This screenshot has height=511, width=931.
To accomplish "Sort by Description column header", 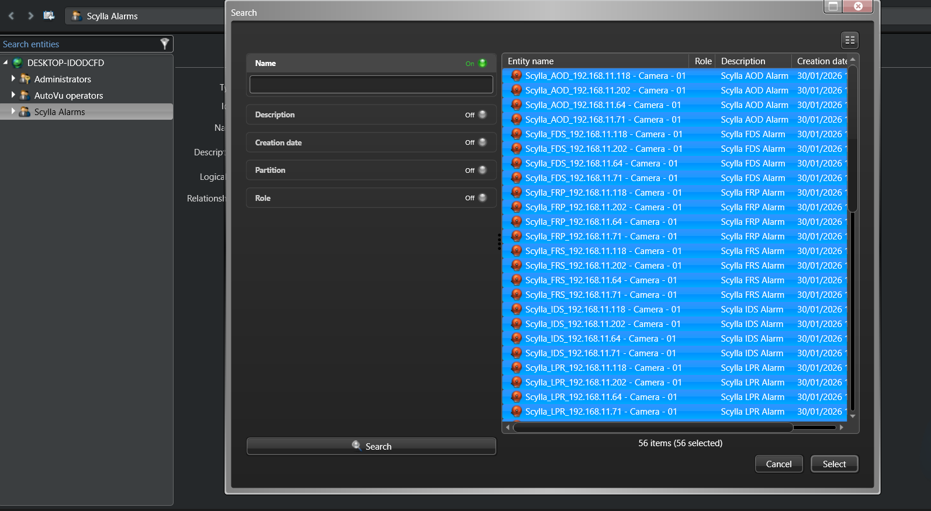I will 752,61.
